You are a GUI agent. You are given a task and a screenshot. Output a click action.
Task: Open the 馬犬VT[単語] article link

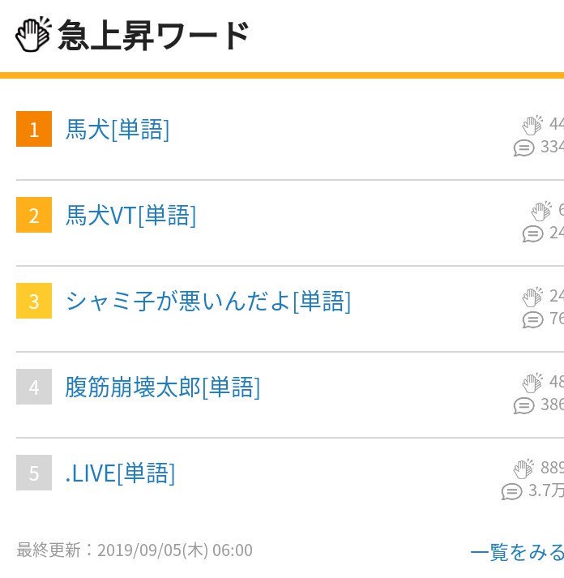click(x=130, y=216)
